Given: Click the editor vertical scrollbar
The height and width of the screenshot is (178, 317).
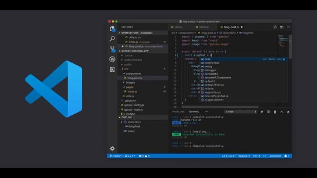Looking at the screenshot, I should (291, 47).
